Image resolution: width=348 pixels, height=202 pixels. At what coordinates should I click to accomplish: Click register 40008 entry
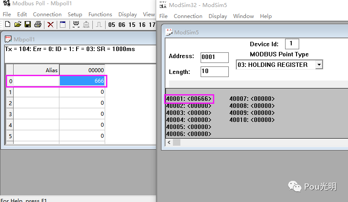(252, 106)
